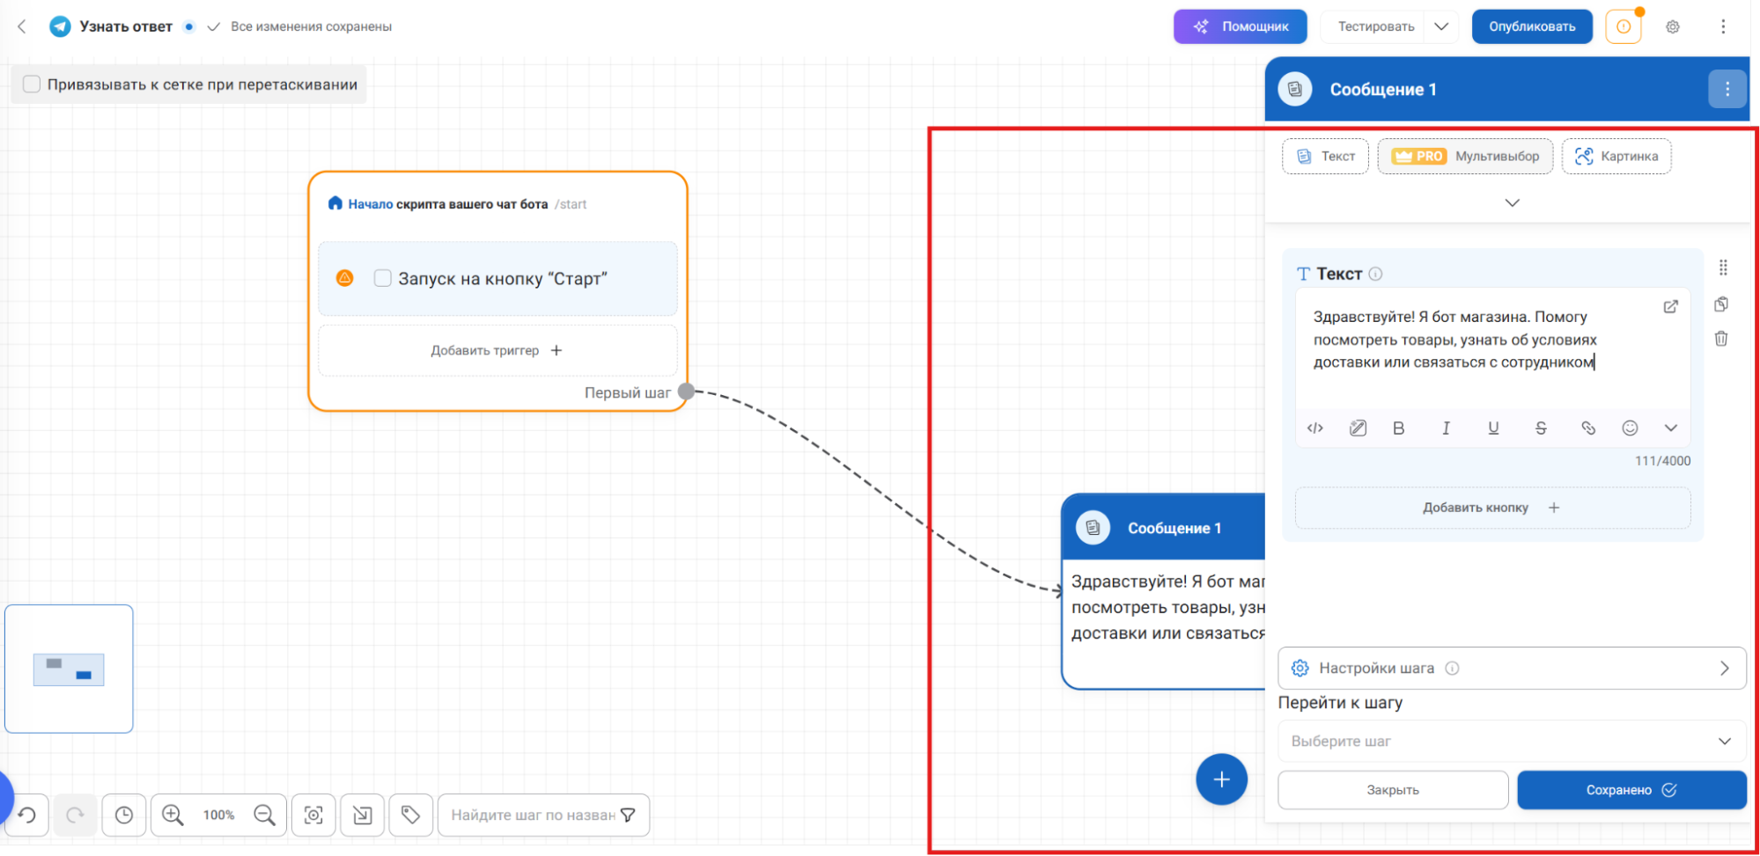Open the Настройки шага section

point(1512,669)
